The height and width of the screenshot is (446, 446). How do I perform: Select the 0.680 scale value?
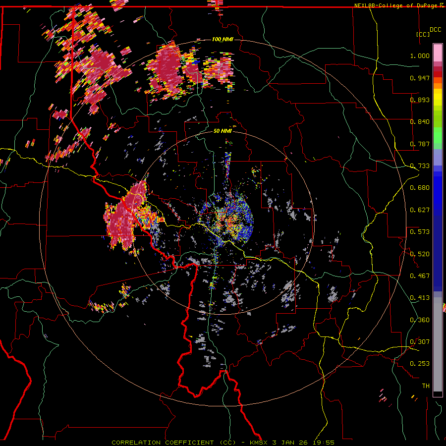pos(420,188)
